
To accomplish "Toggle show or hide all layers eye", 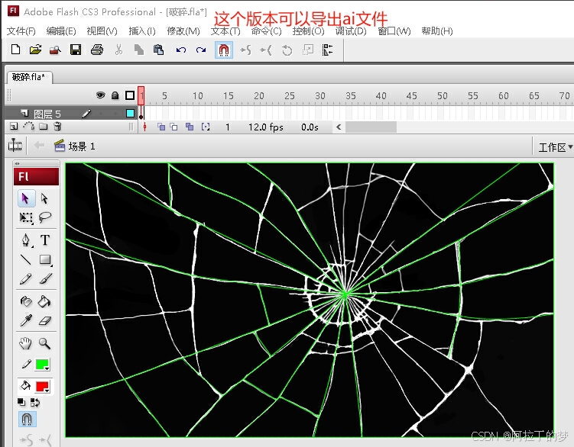I will (x=100, y=95).
